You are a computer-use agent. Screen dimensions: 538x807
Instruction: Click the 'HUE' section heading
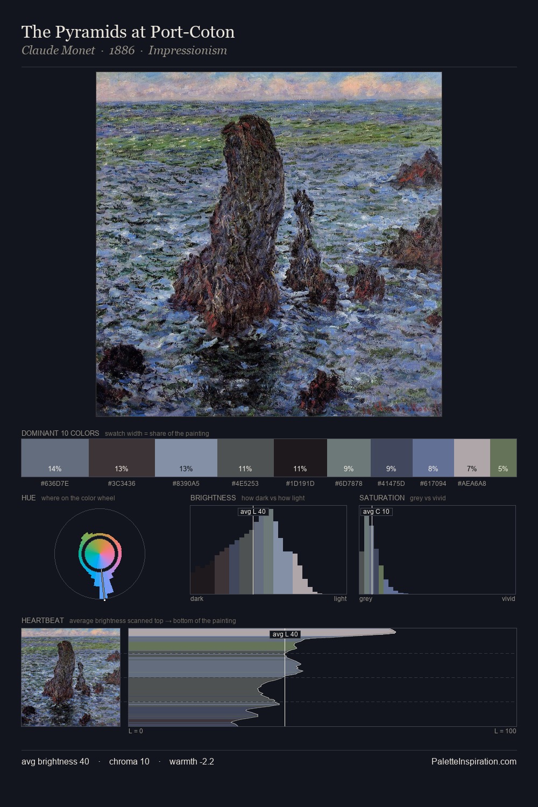29,498
